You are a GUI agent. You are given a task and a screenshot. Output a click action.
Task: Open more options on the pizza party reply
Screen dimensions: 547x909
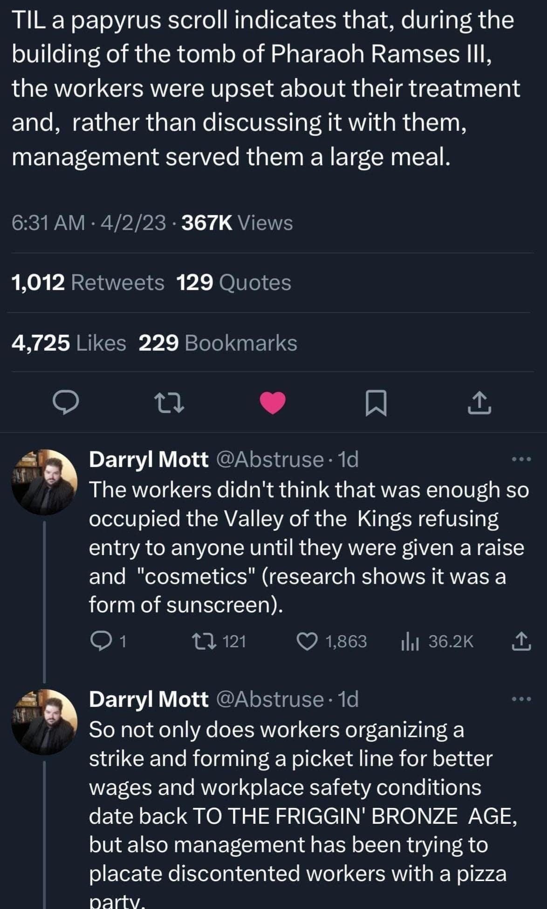coord(521,699)
